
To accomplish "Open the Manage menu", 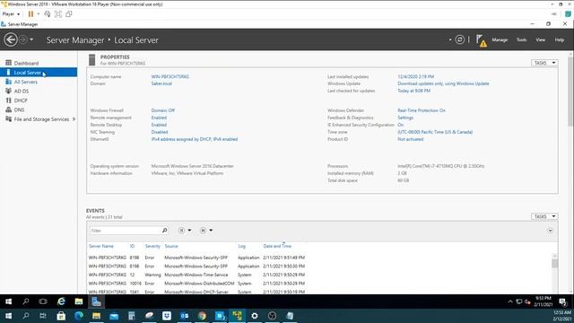I will tap(500, 39).
